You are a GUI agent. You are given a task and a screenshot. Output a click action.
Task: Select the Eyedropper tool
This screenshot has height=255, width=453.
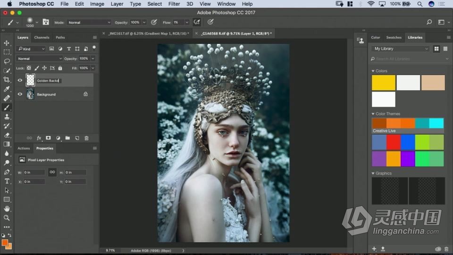(x=7, y=89)
